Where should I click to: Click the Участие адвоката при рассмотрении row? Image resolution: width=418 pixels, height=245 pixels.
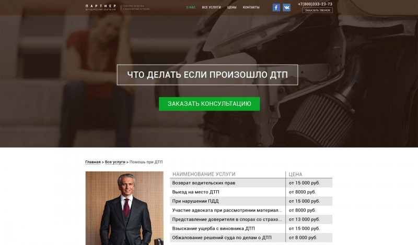(x=251, y=210)
